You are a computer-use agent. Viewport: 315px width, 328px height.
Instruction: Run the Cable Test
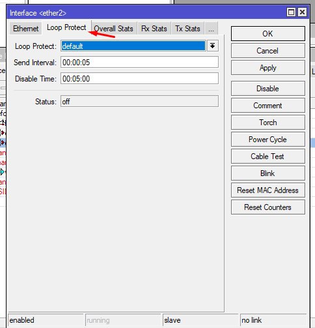point(268,157)
